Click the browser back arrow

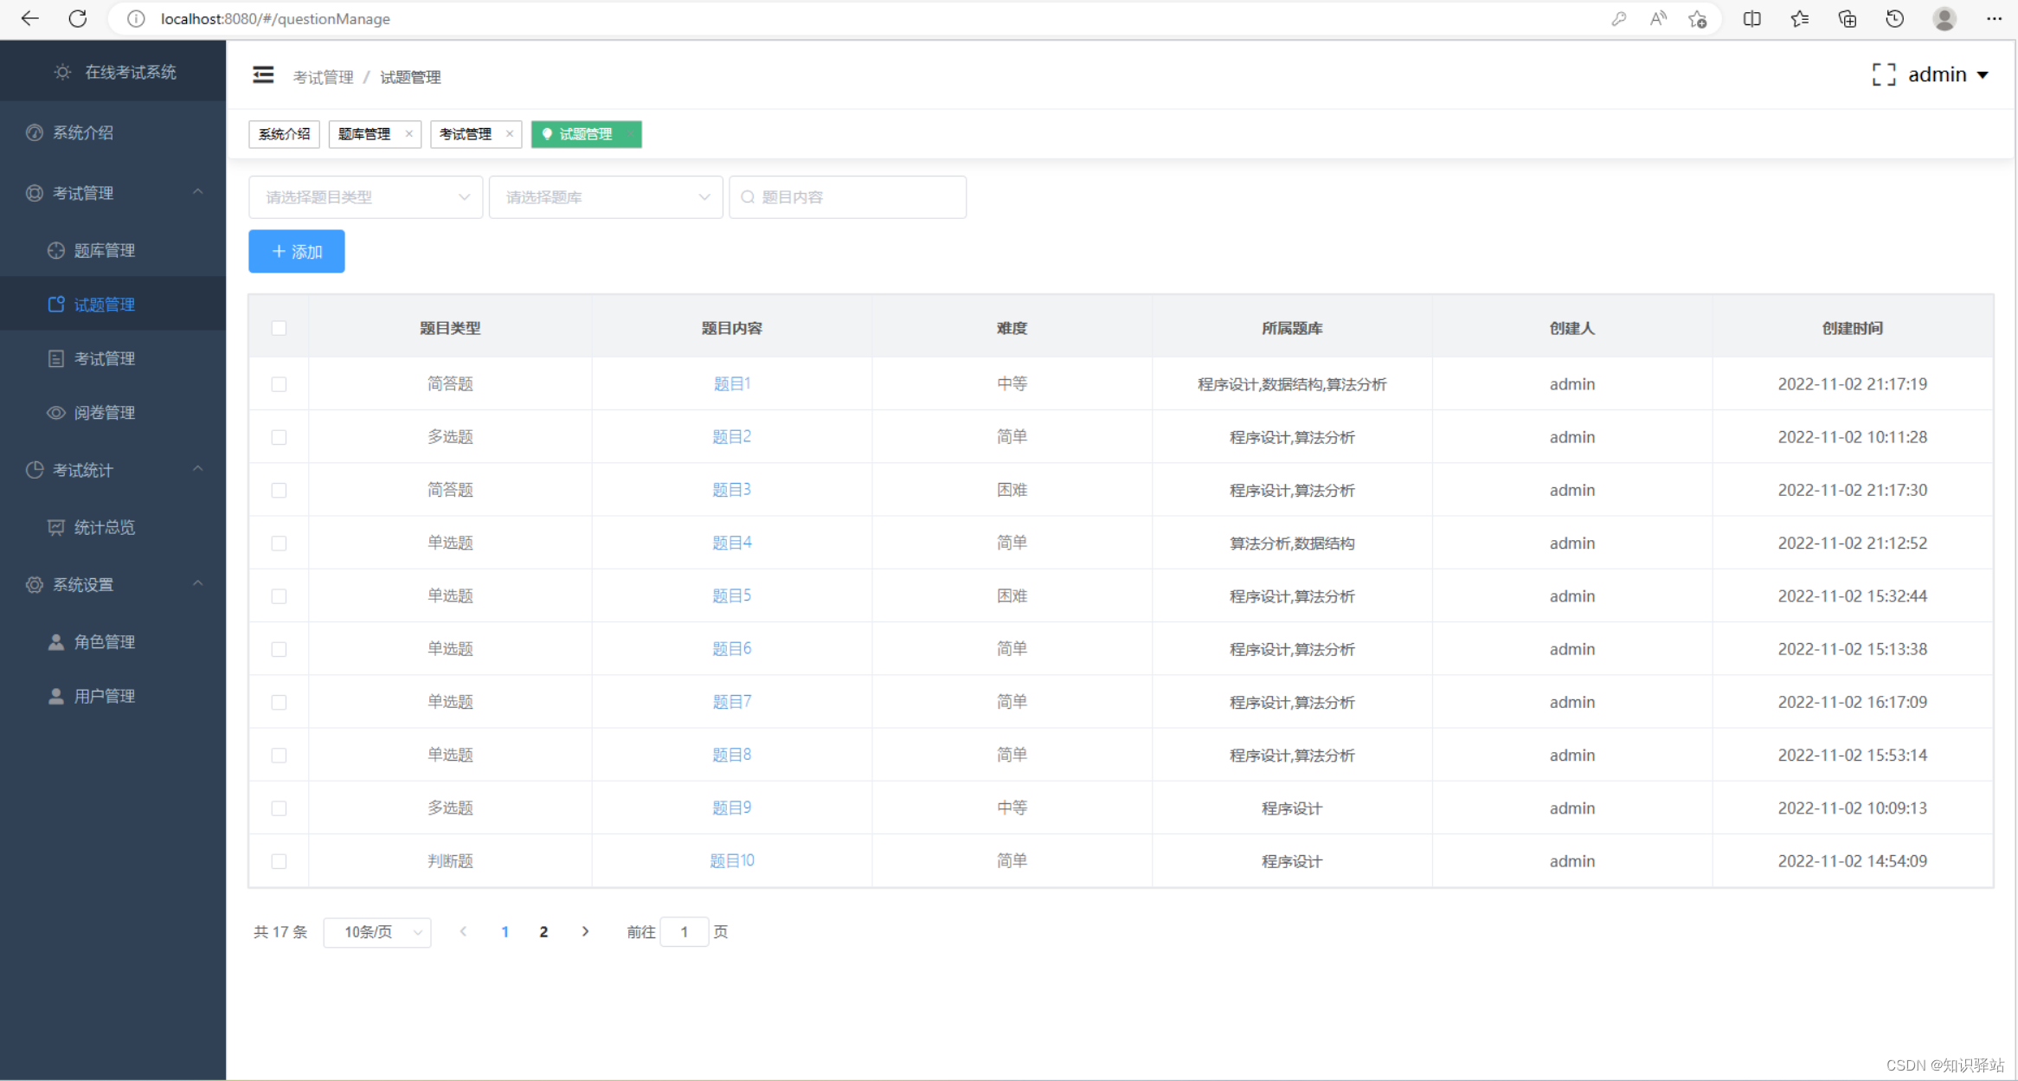click(29, 18)
